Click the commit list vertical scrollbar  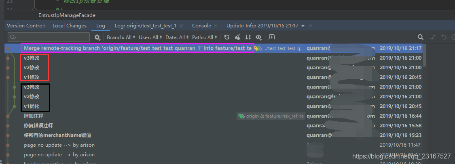pos(425,55)
